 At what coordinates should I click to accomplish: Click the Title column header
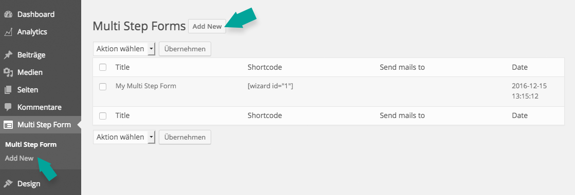[122, 67]
